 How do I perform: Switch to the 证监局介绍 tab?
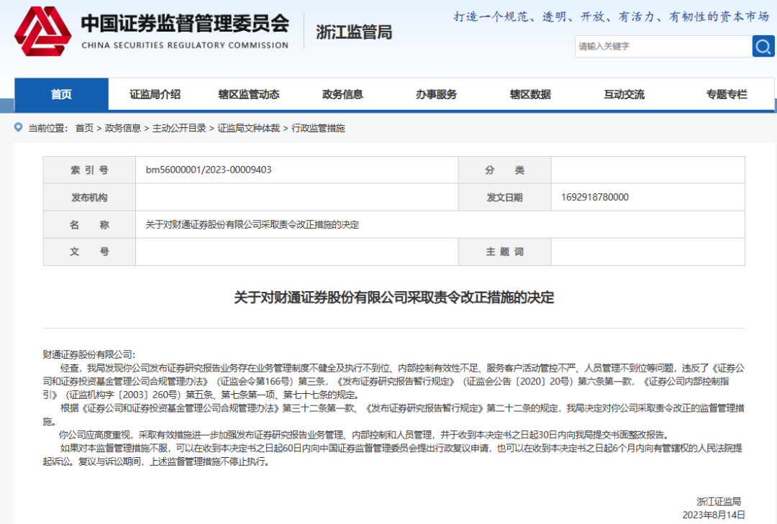[x=154, y=93]
